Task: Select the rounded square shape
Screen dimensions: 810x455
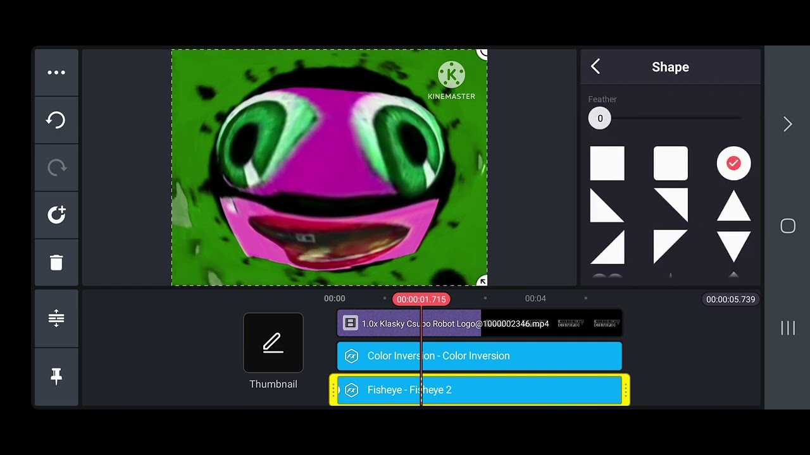Action: pos(670,164)
